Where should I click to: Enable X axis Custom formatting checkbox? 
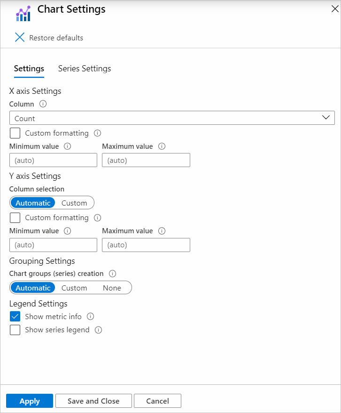click(x=15, y=133)
